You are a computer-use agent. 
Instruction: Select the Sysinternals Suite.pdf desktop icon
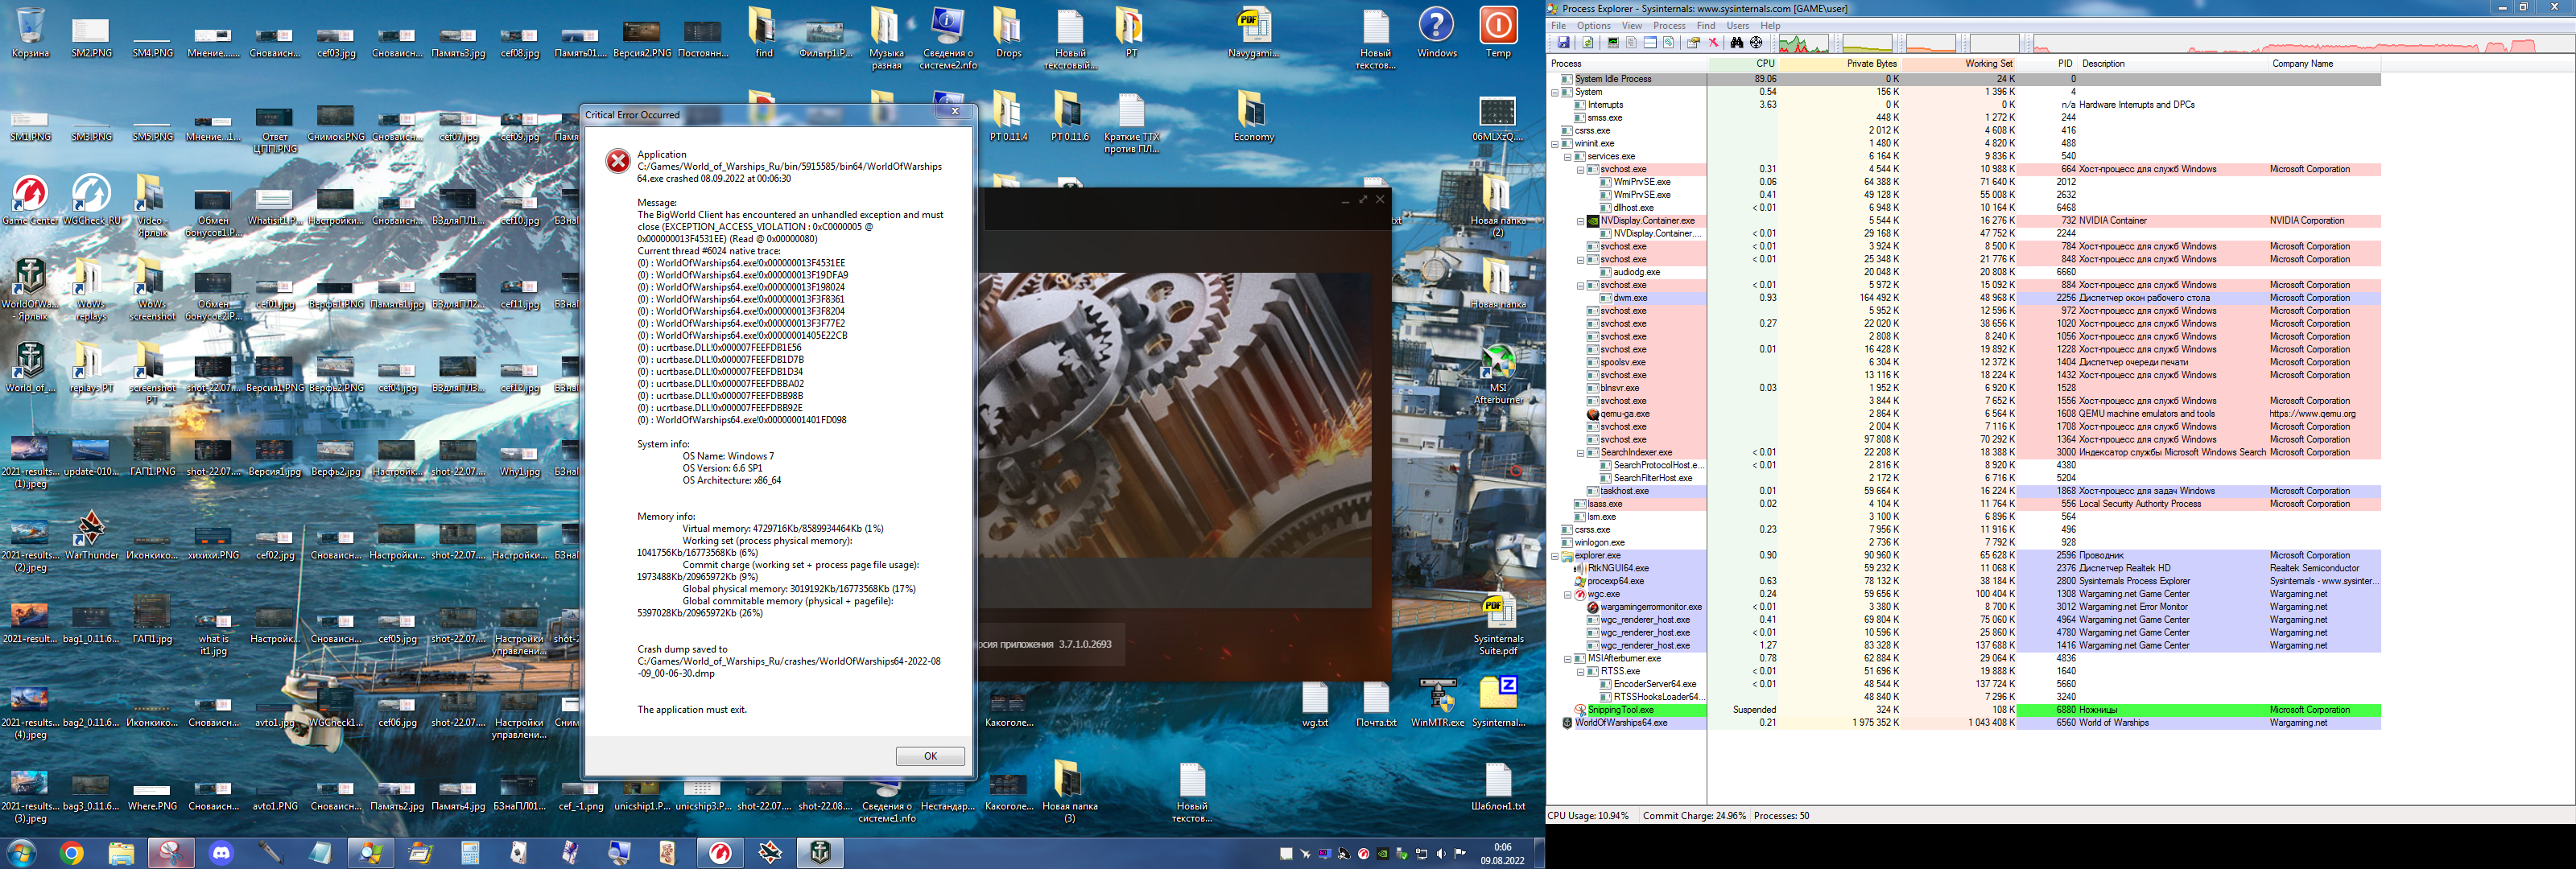tap(1497, 625)
